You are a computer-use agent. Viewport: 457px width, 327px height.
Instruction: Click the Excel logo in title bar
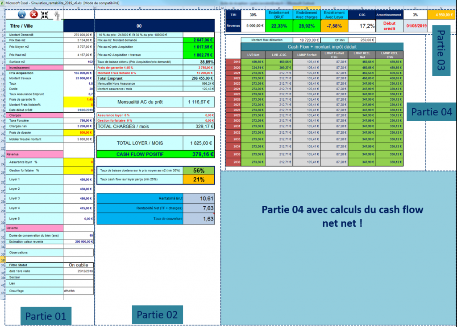pyautogui.click(x=3, y=3)
